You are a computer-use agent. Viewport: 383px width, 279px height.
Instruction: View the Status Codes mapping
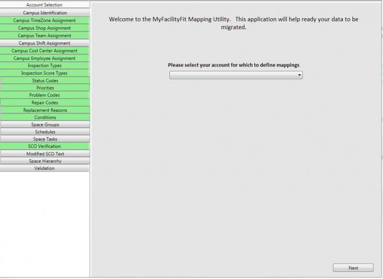click(x=45, y=81)
